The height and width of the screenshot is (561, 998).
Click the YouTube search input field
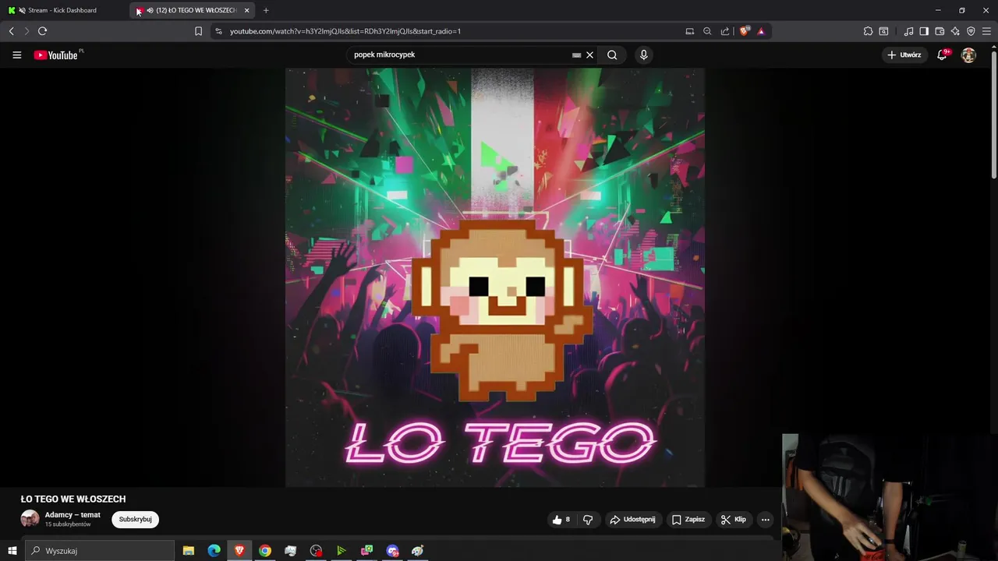460,55
